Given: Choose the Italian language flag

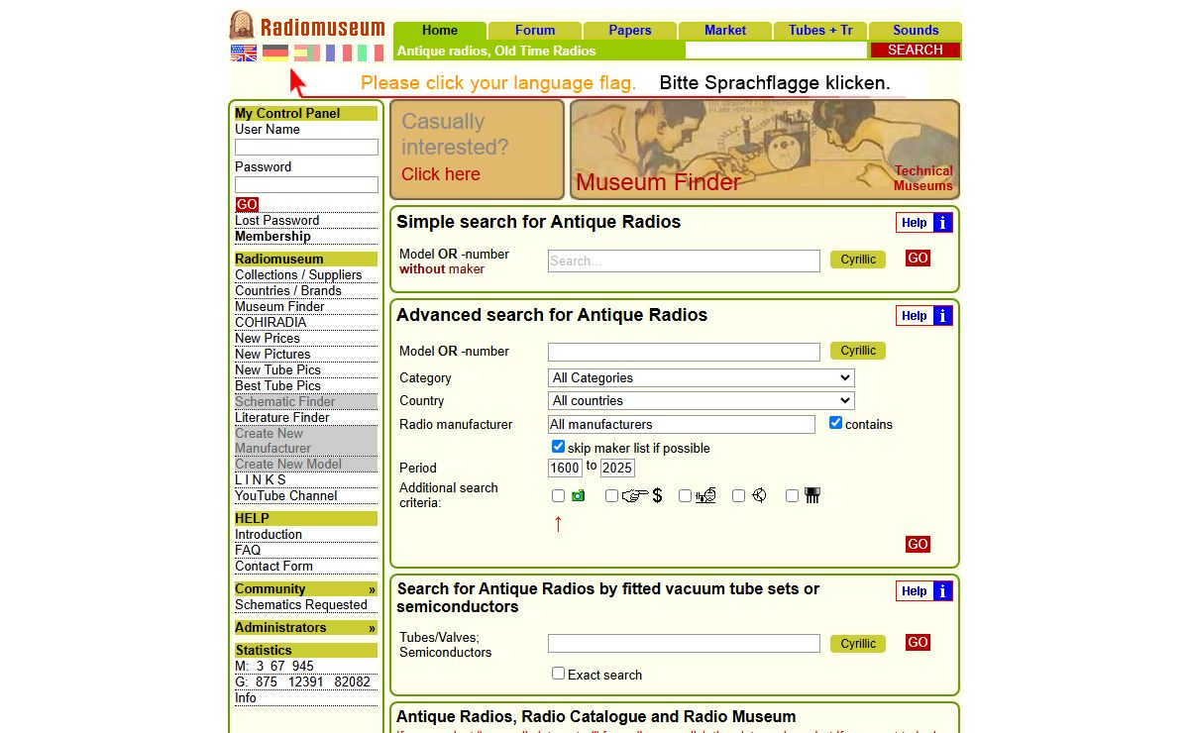Looking at the screenshot, I should tap(371, 53).
